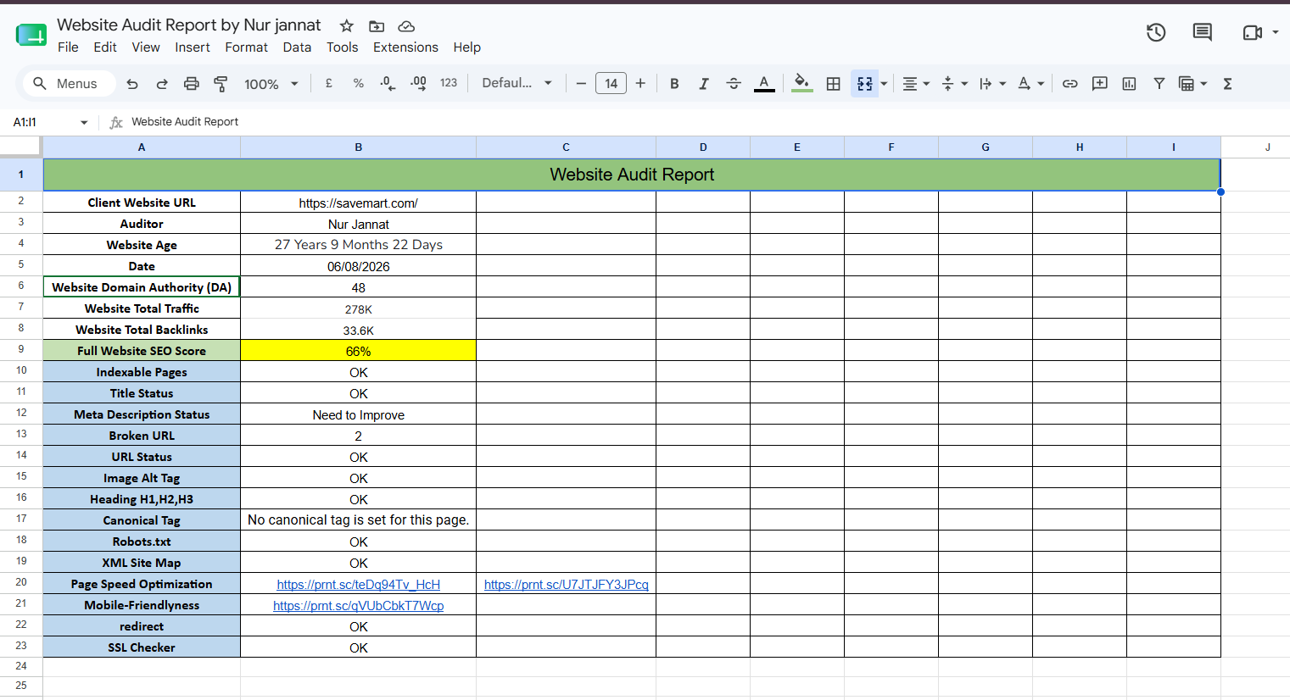Viewport: 1290px width, 700px height.
Task: Open the comments history icon
Action: click(1202, 32)
